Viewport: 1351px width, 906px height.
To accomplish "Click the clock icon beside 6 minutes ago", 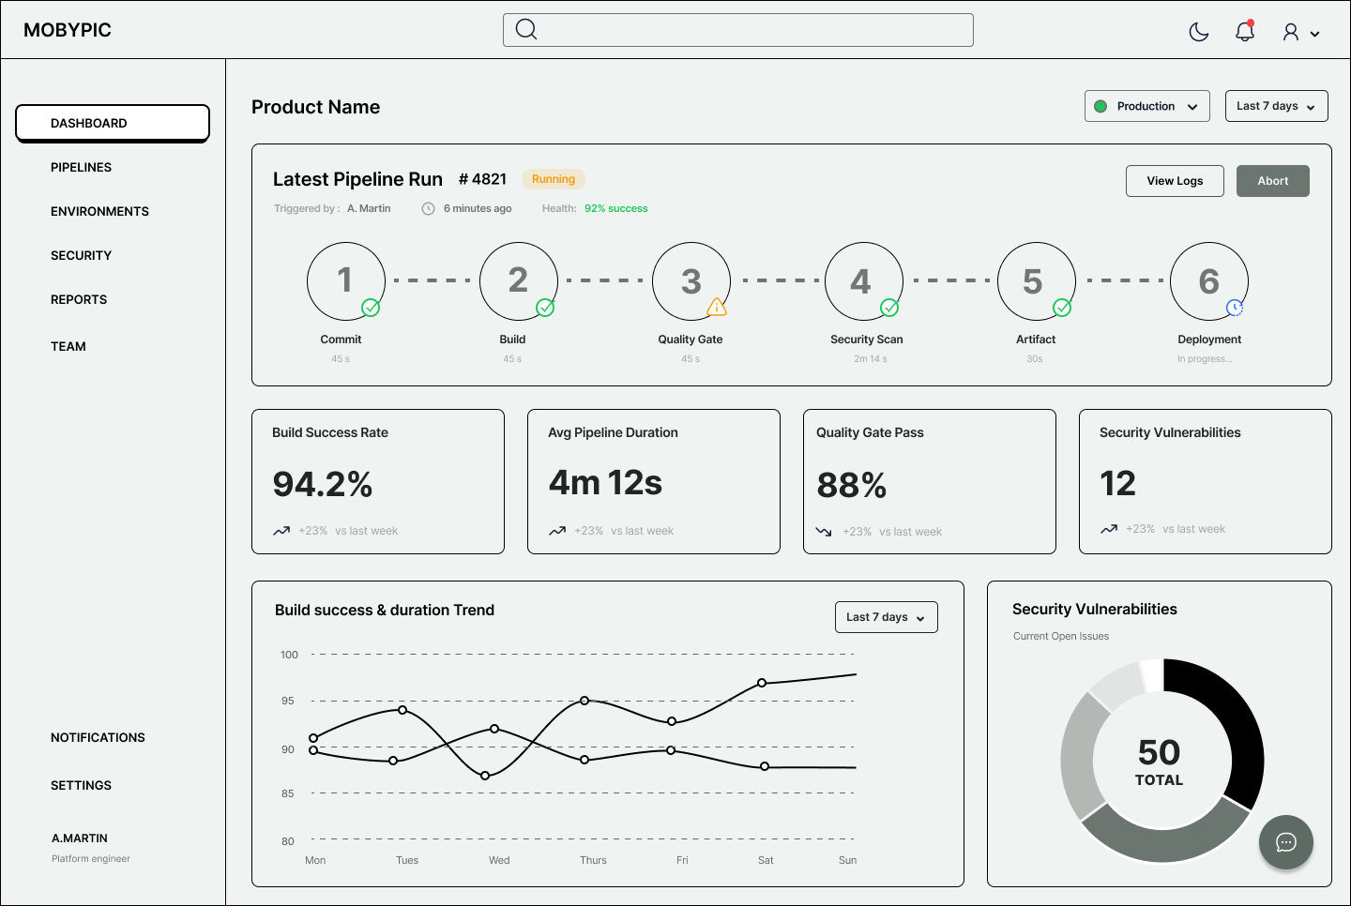I will (x=428, y=208).
